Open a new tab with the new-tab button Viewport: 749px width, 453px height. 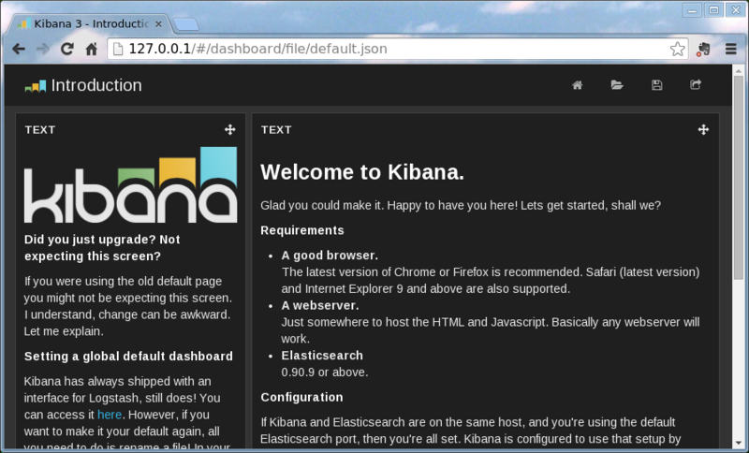click(x=185, y=24)
